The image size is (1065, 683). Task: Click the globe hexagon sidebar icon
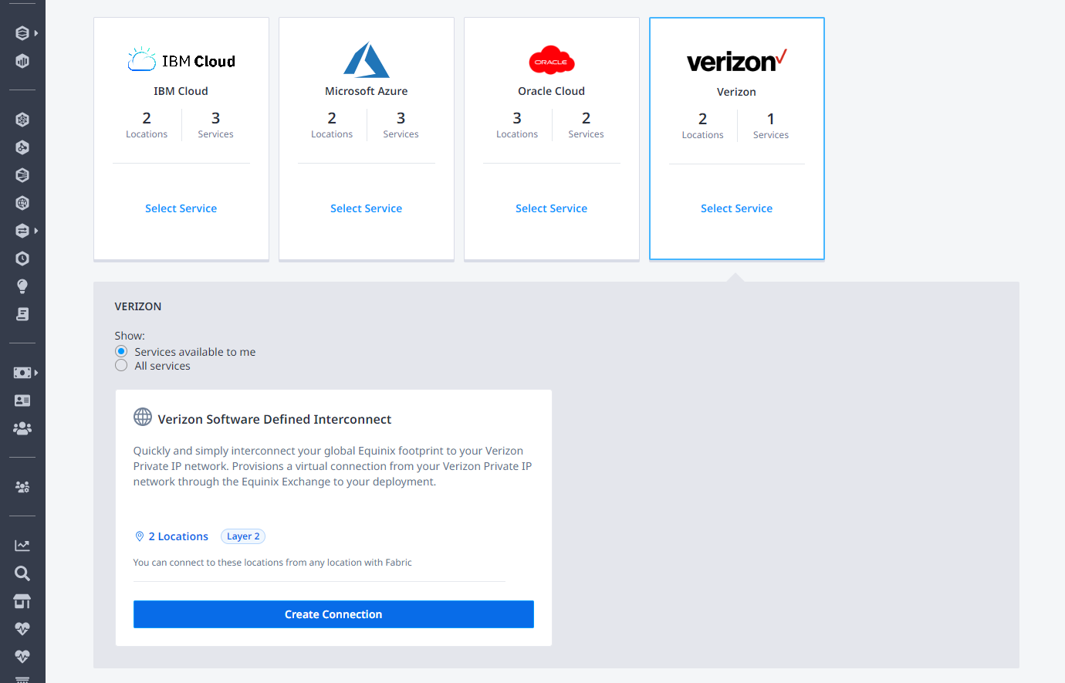click(x=22, y=203)
